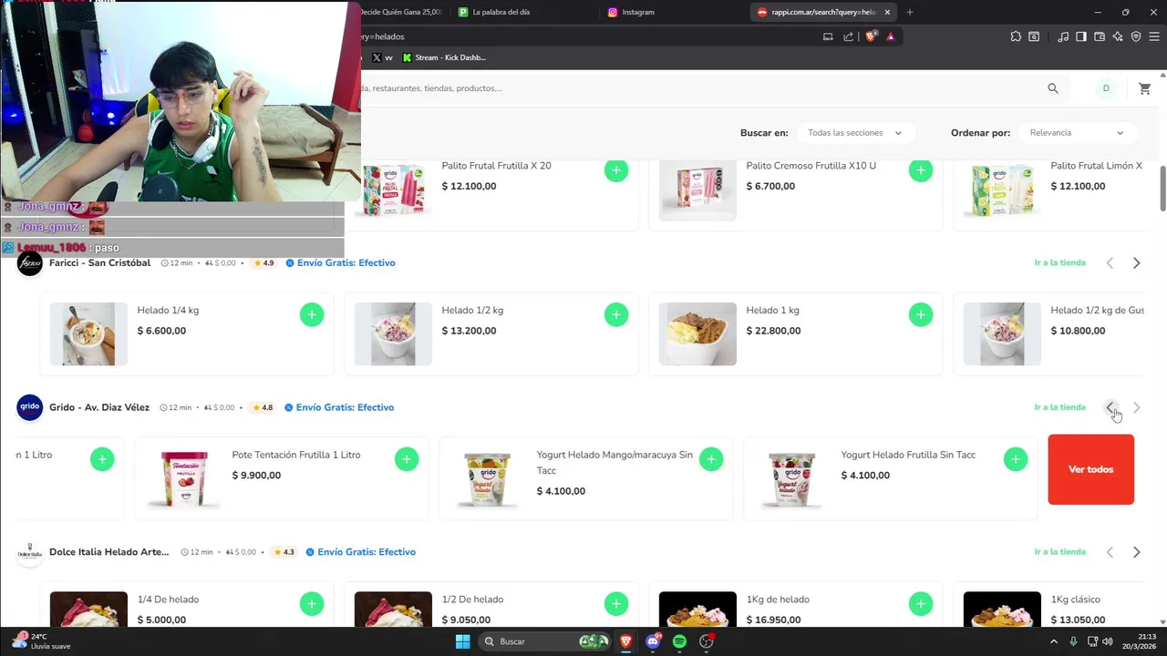Open Faricci 'Ir a la tienda' link
Screen dimensions: 1167x656
tap(1059, 263)
